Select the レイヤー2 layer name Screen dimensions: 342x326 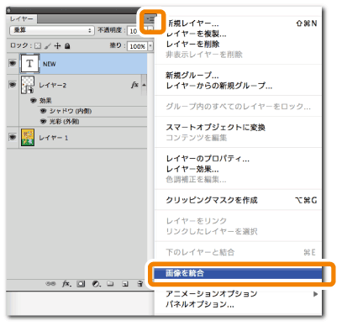click(53, 85)
